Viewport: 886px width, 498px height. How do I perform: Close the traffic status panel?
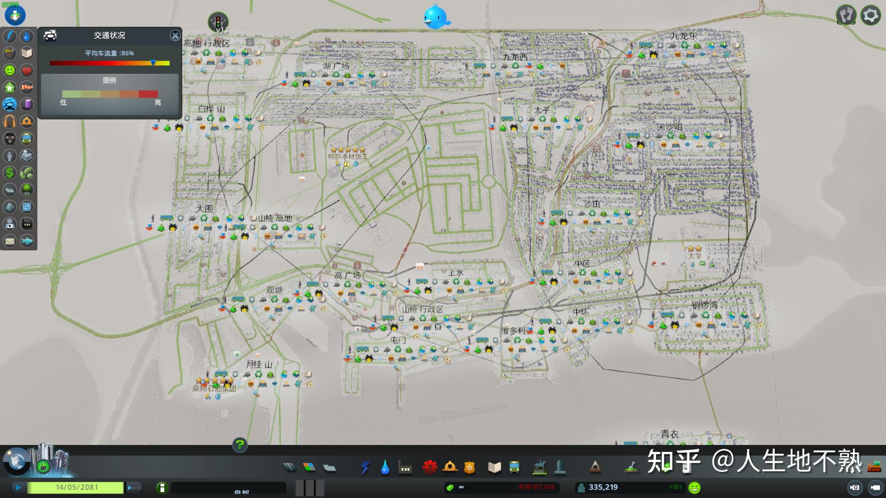tap(175, 36)
